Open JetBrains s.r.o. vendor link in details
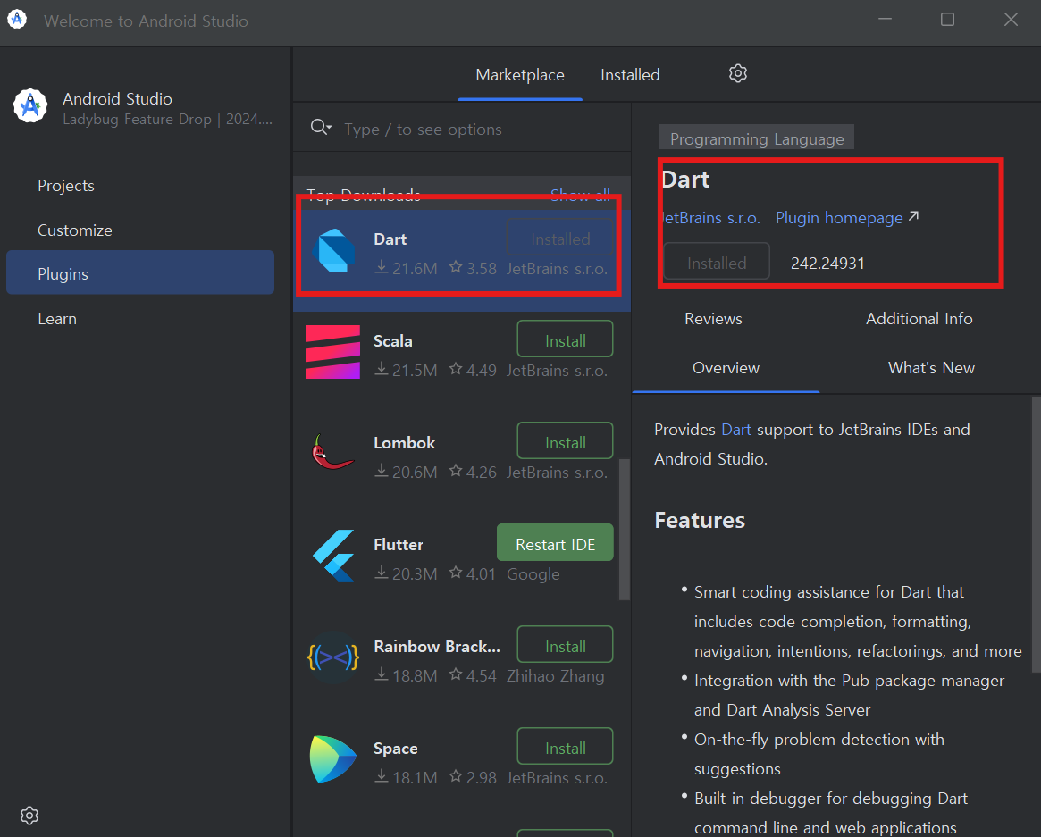1041x837 pixels. [710, 218]
